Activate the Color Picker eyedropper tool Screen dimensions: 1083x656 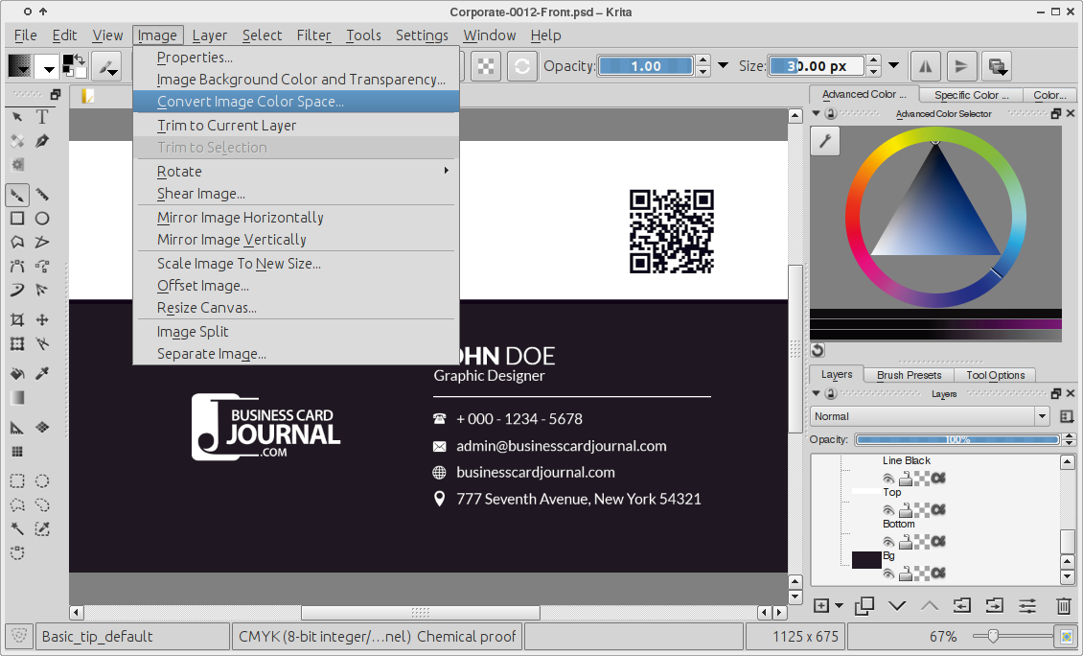pyautogui.click(x=42, y=373)
